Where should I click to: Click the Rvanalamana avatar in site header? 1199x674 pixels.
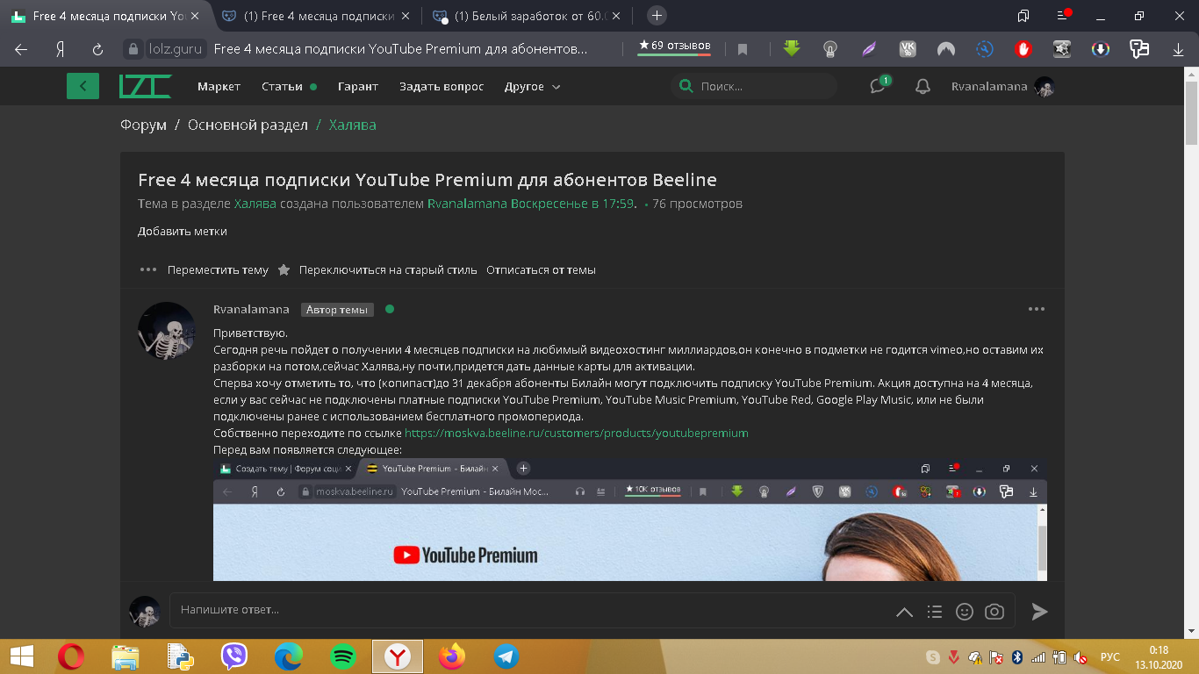click(1044, 86)
